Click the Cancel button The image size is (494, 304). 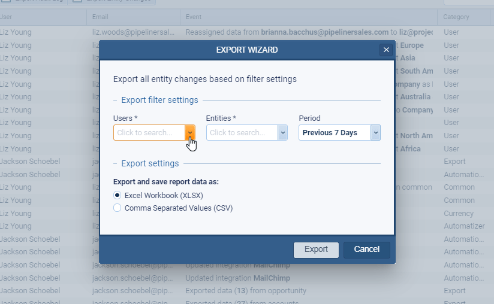tap(366, 250)
